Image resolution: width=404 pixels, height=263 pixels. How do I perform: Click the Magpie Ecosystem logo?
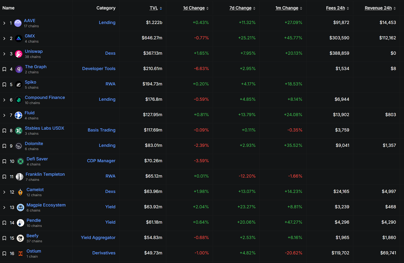(x=20, y=208)
